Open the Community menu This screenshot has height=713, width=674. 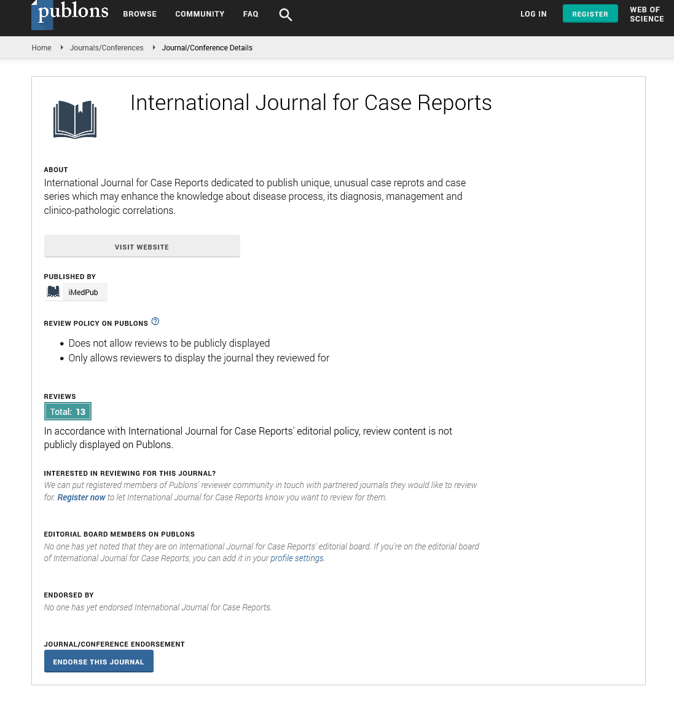(200, 14)
